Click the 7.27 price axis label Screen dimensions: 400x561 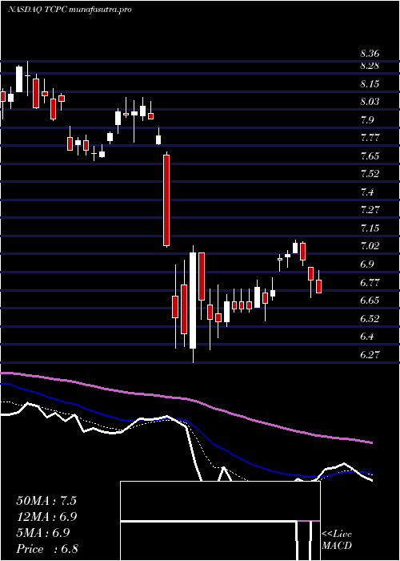coord(370,210)
